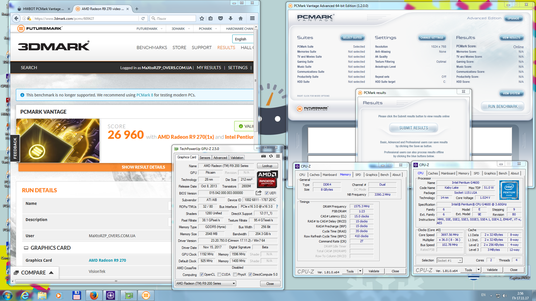The image size is (536, 301).
Task: Refresh GPU-Z data with the refresh icon
Action: pos(271,156)
